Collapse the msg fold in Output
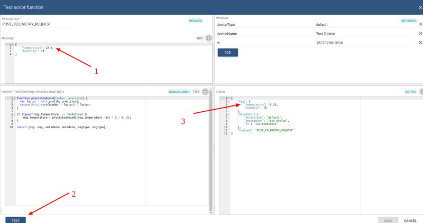 [229, 102]
